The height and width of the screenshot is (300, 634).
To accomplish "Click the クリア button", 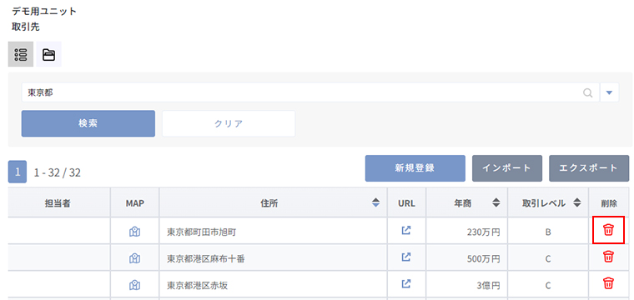I will coord(229,123).
